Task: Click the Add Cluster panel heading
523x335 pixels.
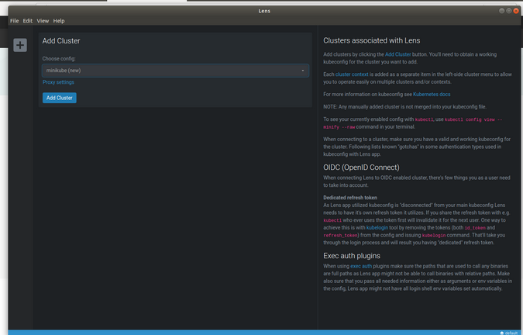Action: click(x=61, y=41)
